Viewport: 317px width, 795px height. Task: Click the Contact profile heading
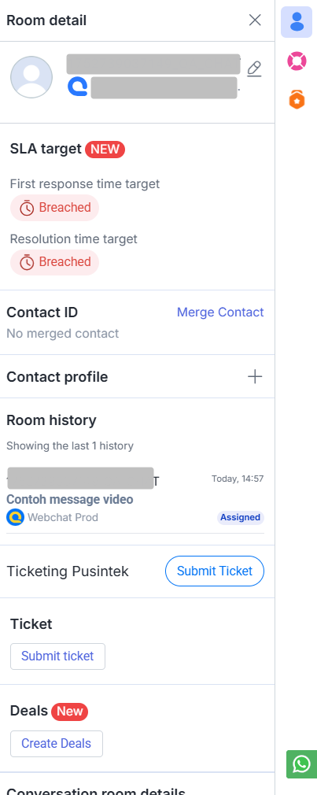pyautogui.click(x=57, y=377)
